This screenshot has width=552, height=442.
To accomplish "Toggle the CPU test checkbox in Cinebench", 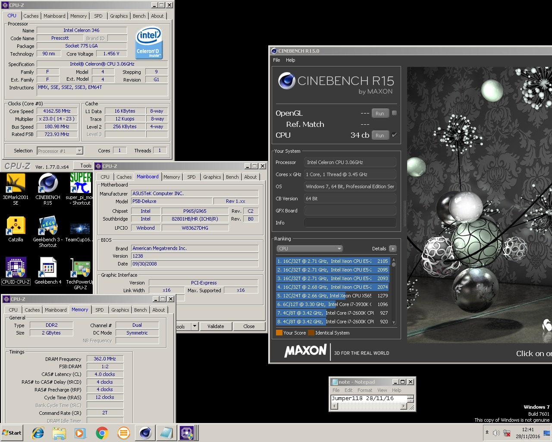I will (x=394, y=135).
